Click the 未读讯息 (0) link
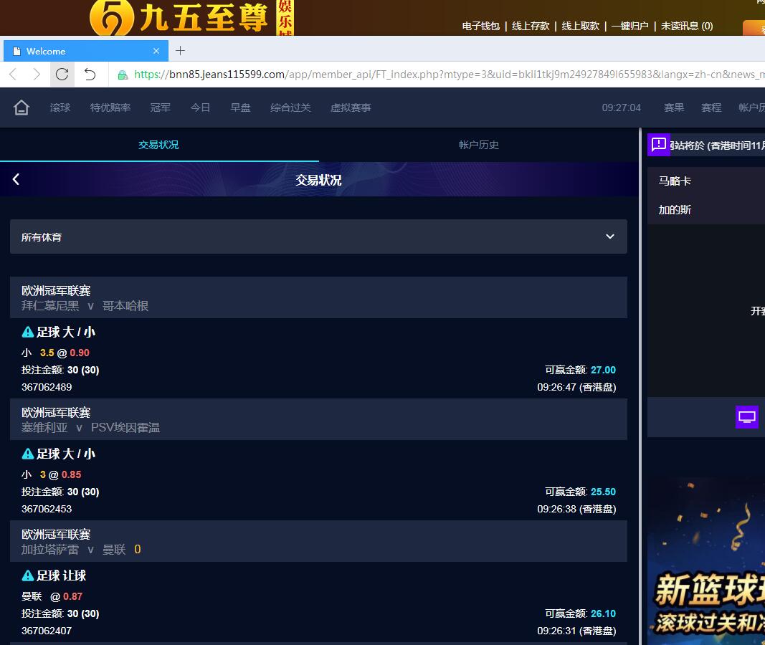The height and width of the screenshot is (645, 765). (687, 26)
